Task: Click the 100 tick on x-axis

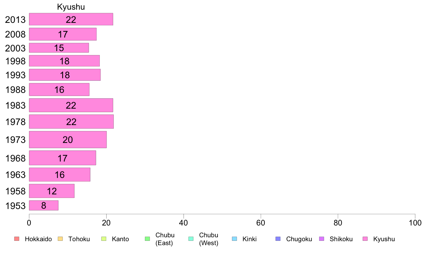Action: (x=415, y=223)
